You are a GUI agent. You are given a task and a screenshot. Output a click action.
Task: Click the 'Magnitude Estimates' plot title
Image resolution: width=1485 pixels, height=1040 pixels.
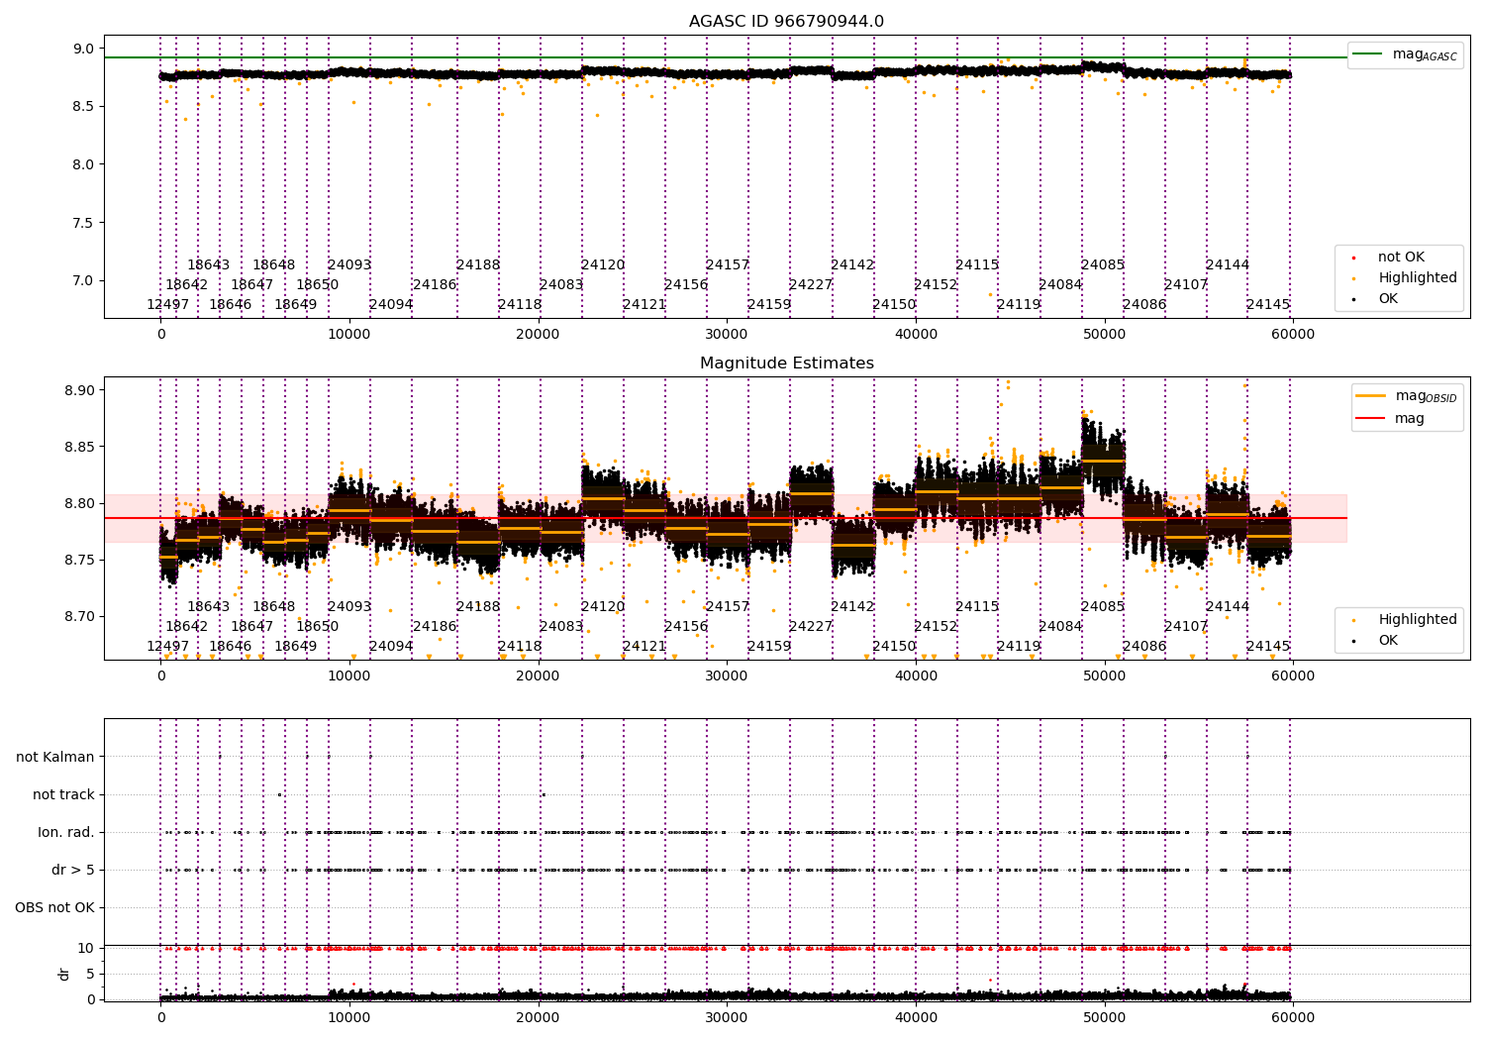click(x=786, y=364)
